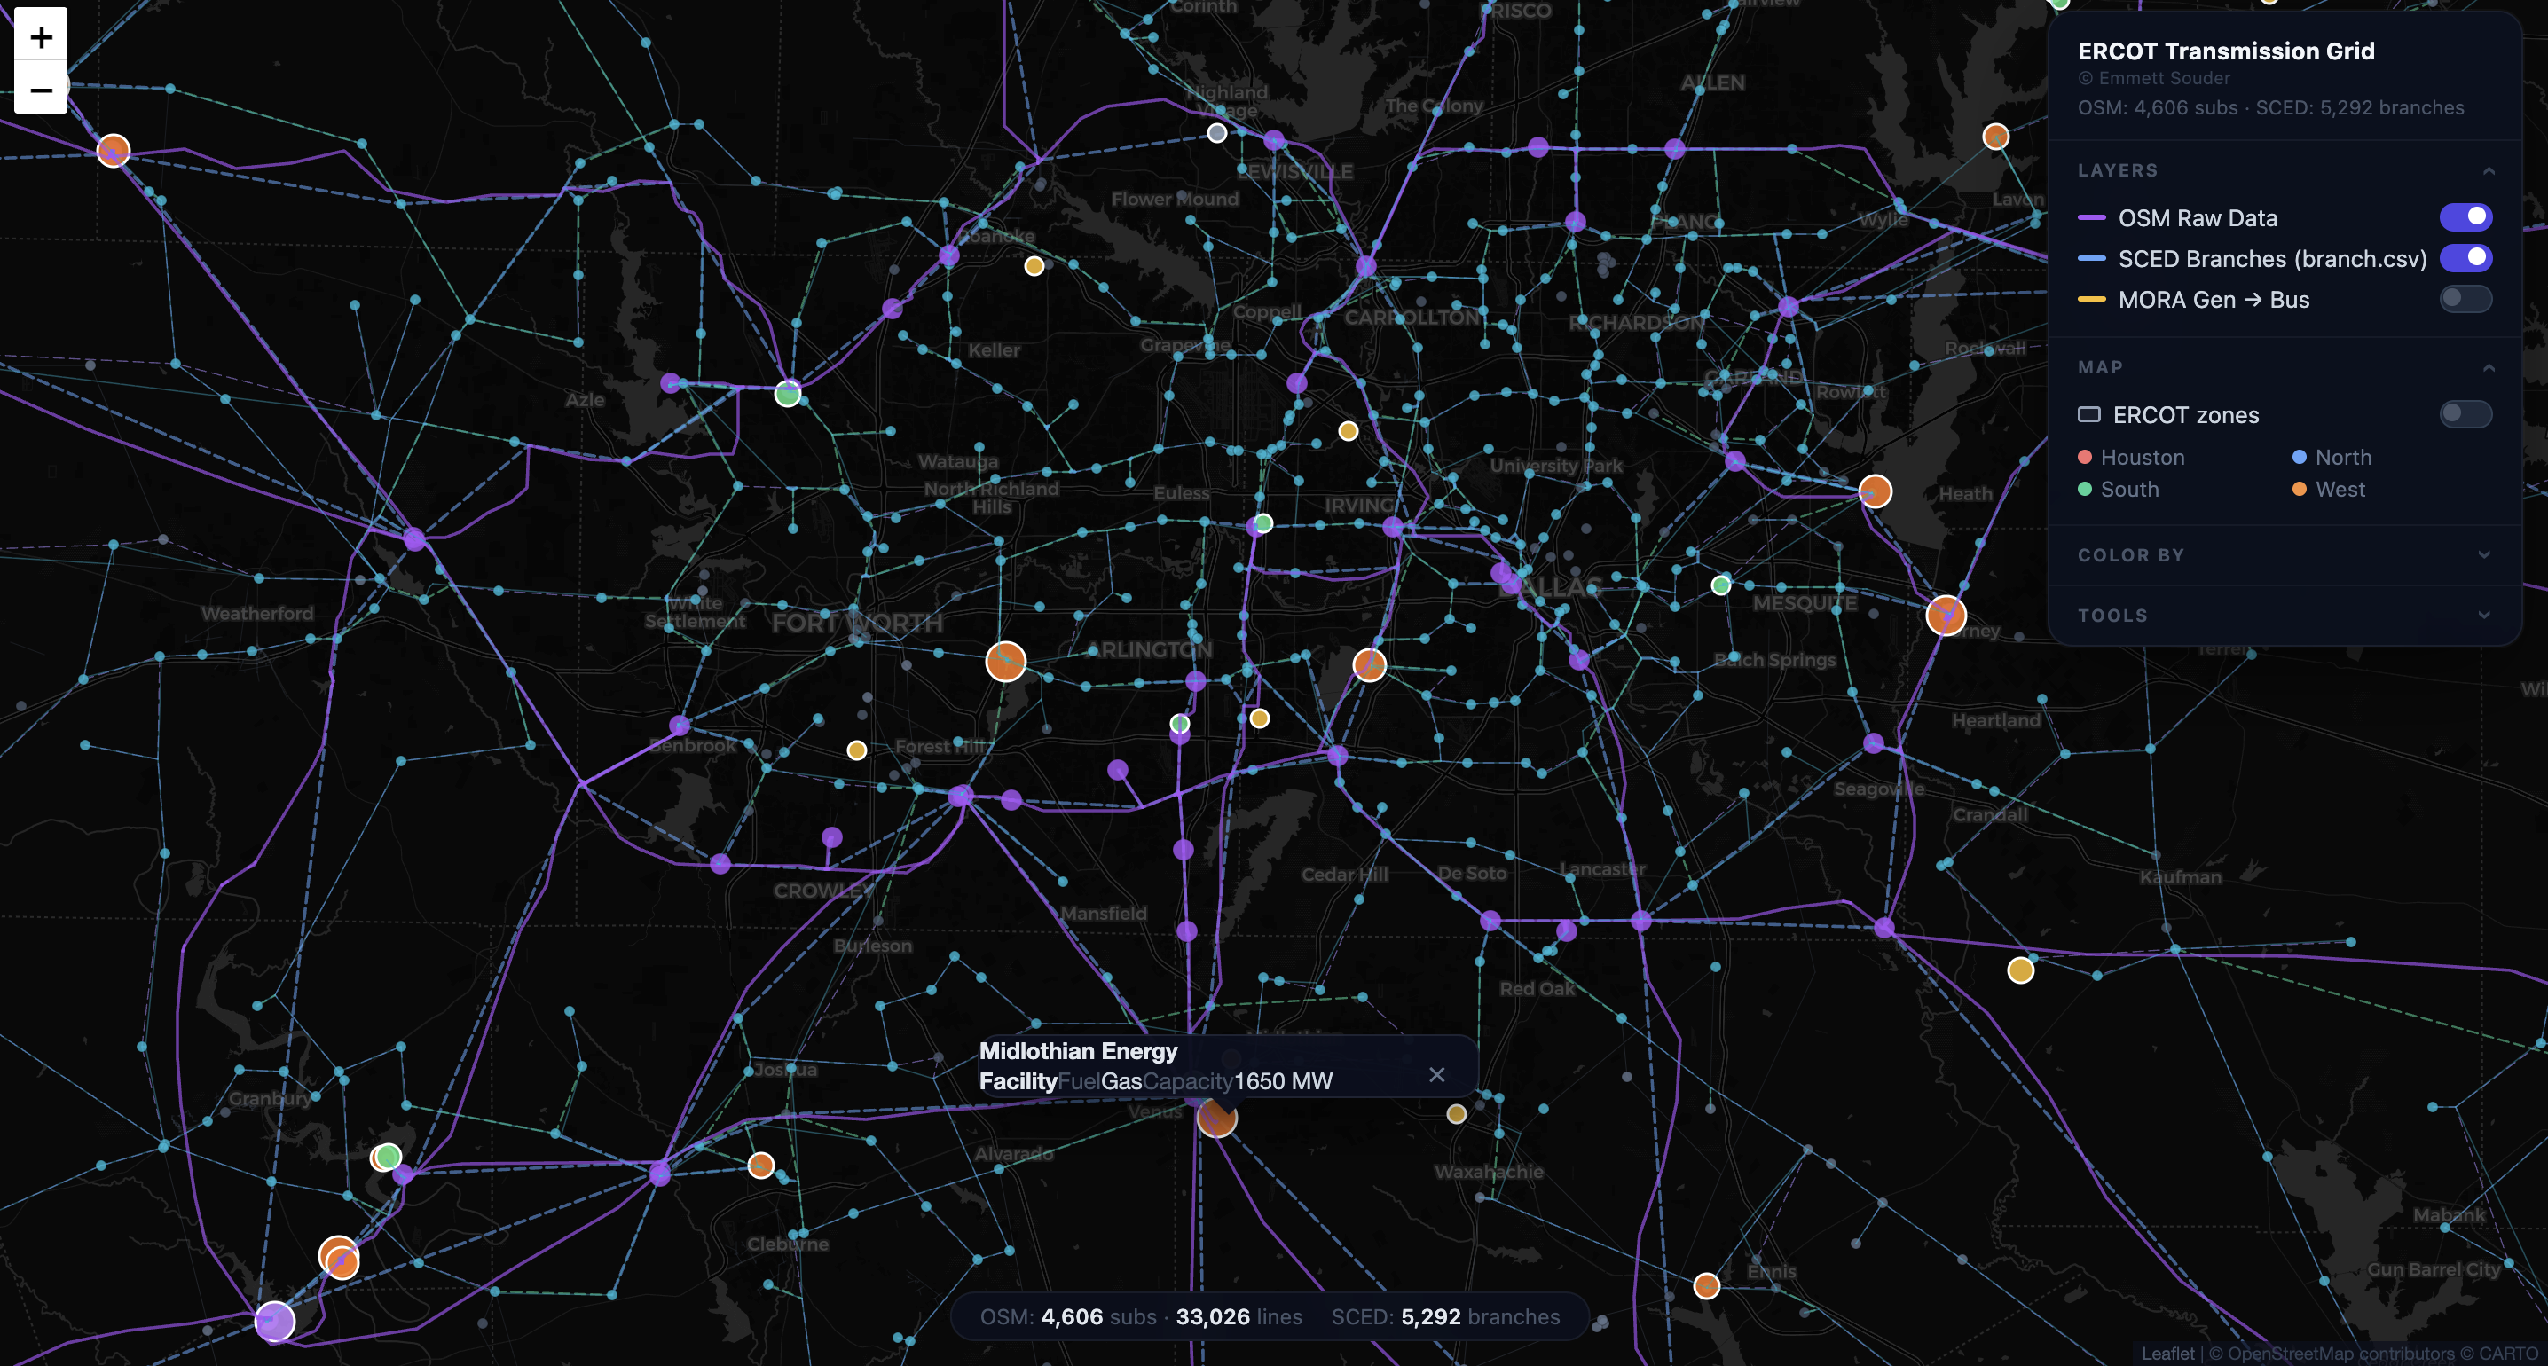The width and height of the screenshot is (2548, 1366).
Task: Click the Houston red zone legend swatch
Action: pos(2084,457)
